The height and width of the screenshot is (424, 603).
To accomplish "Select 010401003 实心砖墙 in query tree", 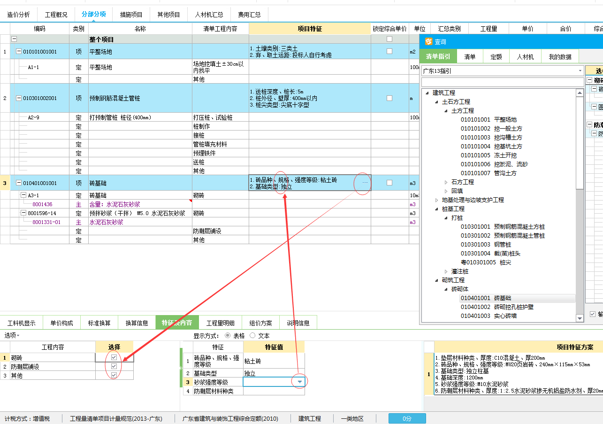I will 489,316.
